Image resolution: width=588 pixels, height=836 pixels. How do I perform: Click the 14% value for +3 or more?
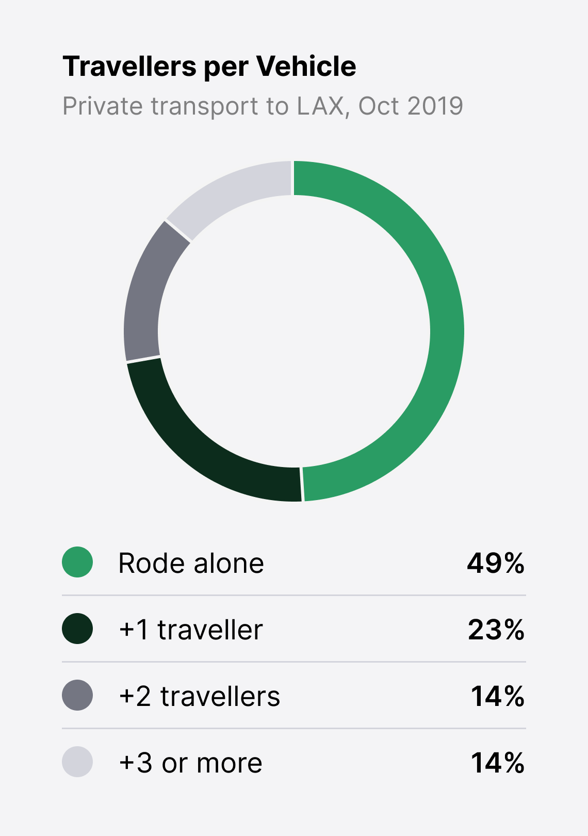point(498,763)
